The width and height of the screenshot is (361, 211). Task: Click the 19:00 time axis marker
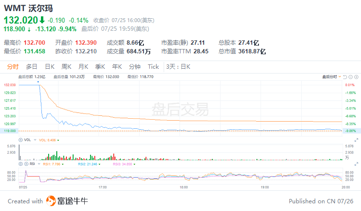click(x=265, y=187)
